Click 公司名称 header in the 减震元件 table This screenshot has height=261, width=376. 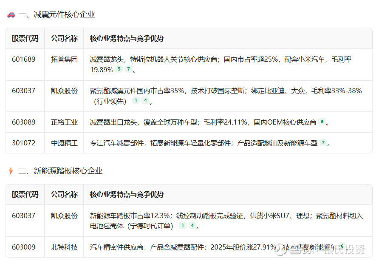[64, 38]
